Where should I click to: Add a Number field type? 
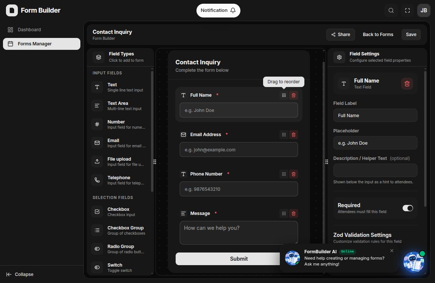(120, 124)
